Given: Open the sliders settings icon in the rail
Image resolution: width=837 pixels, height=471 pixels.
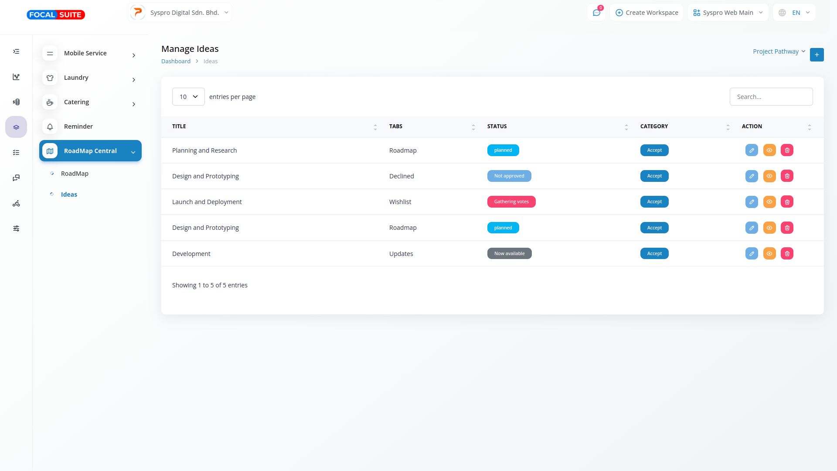Looking at the screenshot, I should pos(16,229).
